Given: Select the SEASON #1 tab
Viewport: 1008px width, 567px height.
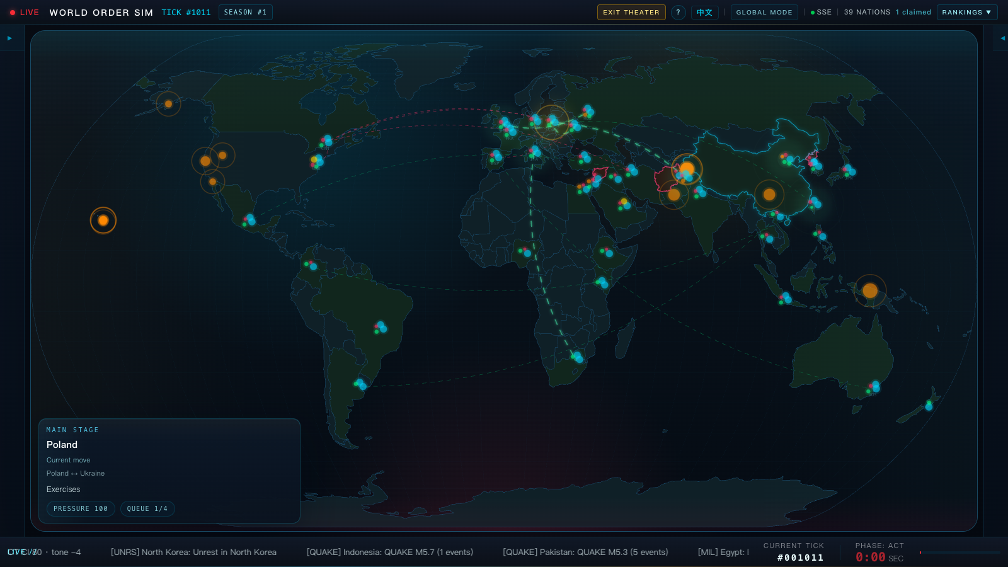Looking at the screenshot, I should (x=245, y=12).
